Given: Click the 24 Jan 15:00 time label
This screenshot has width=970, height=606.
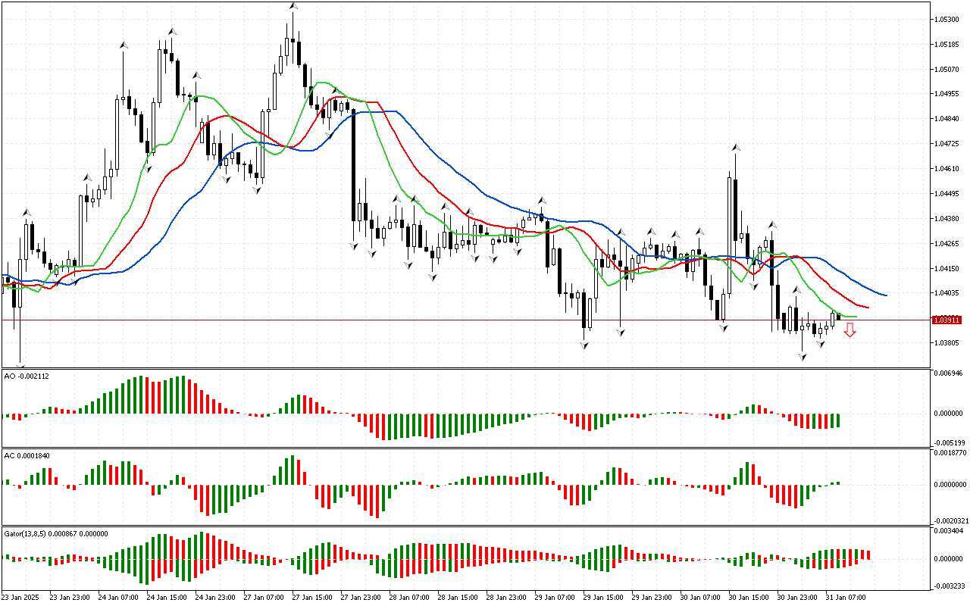Looking at the screenshot, I should click(x=167, y=597).
